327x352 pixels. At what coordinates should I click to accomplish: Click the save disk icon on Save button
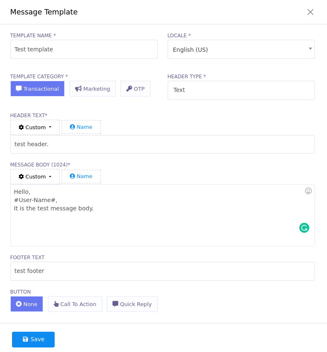(25, 339)
